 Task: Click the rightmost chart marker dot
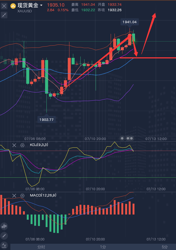coord(132,138)
